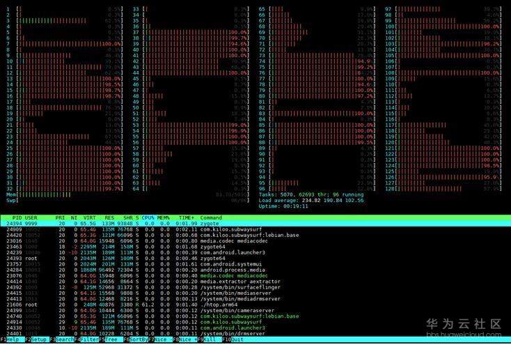This screenshot has width=511, height=345.
Task: Open F2 Setup in the function bar
Action: point(38,339)
